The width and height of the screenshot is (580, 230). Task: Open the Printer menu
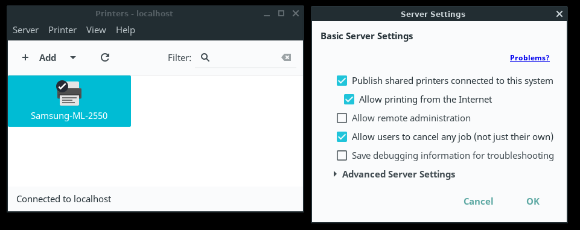(63, 30)
